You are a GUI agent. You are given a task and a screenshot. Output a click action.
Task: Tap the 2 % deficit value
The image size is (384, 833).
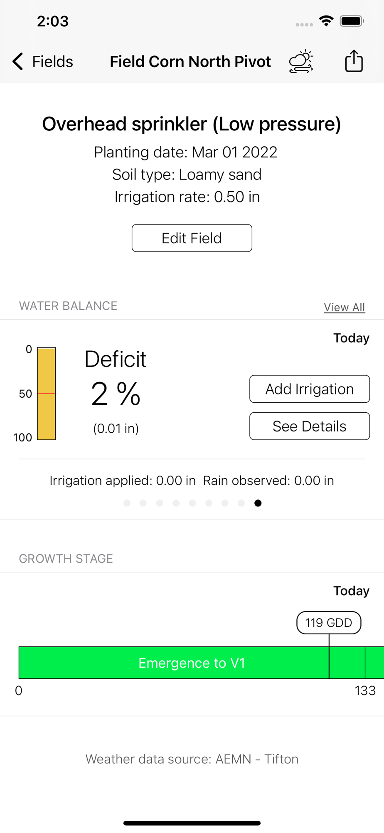tap(116, 394)
